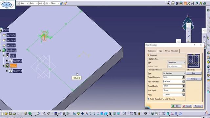Image resolution: width=210 pixels, height=118 pixels.
Task: Switch to the Extension tab
Action: [x=152, y=51]
